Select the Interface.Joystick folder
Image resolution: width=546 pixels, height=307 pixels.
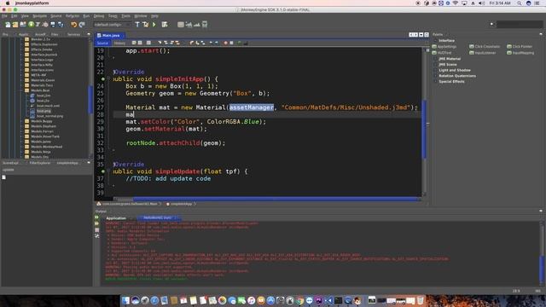coord(44,55)
